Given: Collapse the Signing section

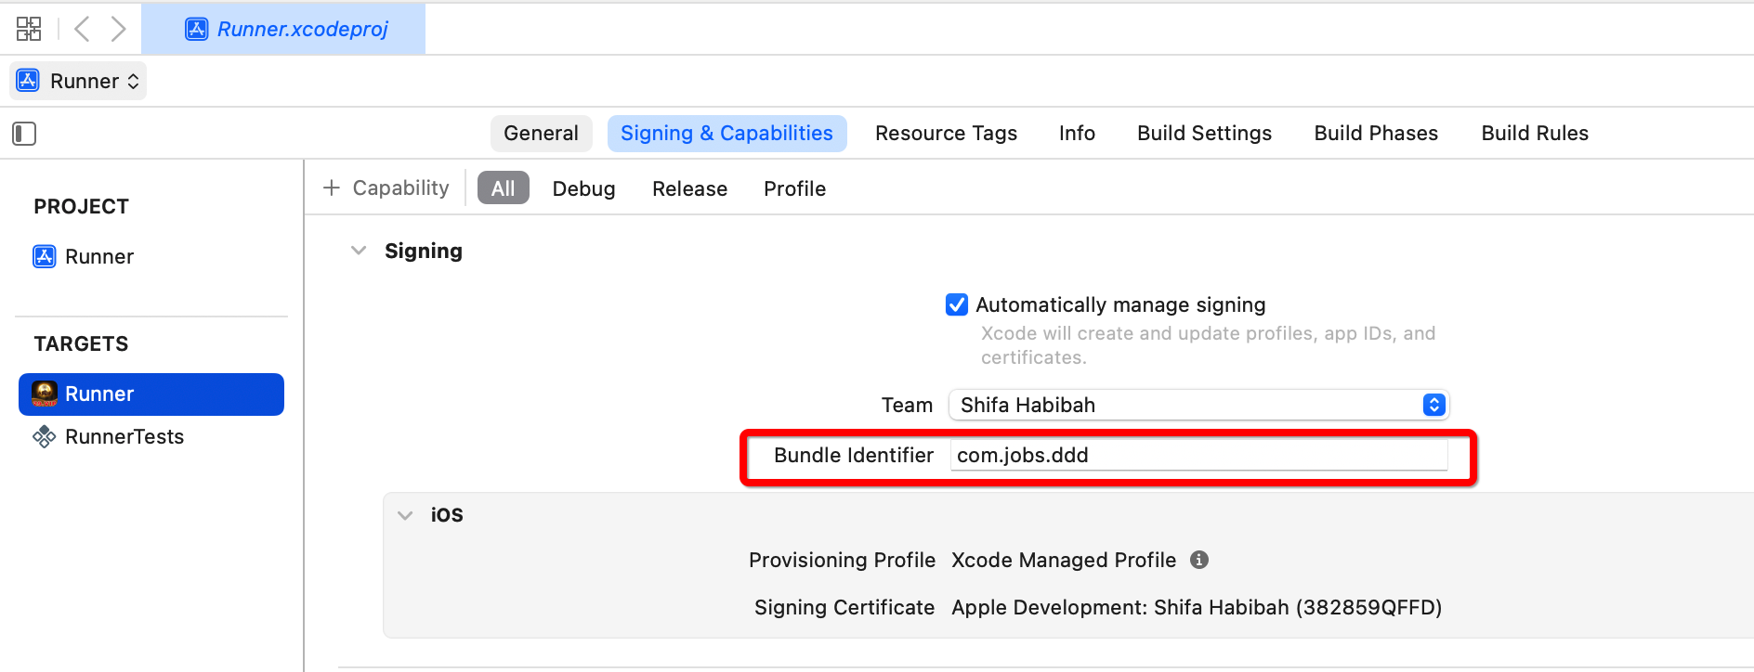Looking at the screenshot, I should (359, 251).
